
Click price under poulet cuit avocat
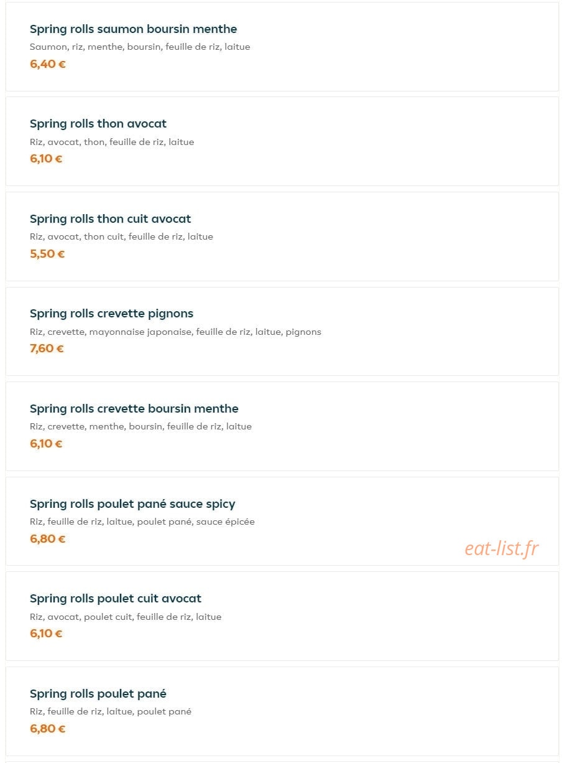click(46, 634)
